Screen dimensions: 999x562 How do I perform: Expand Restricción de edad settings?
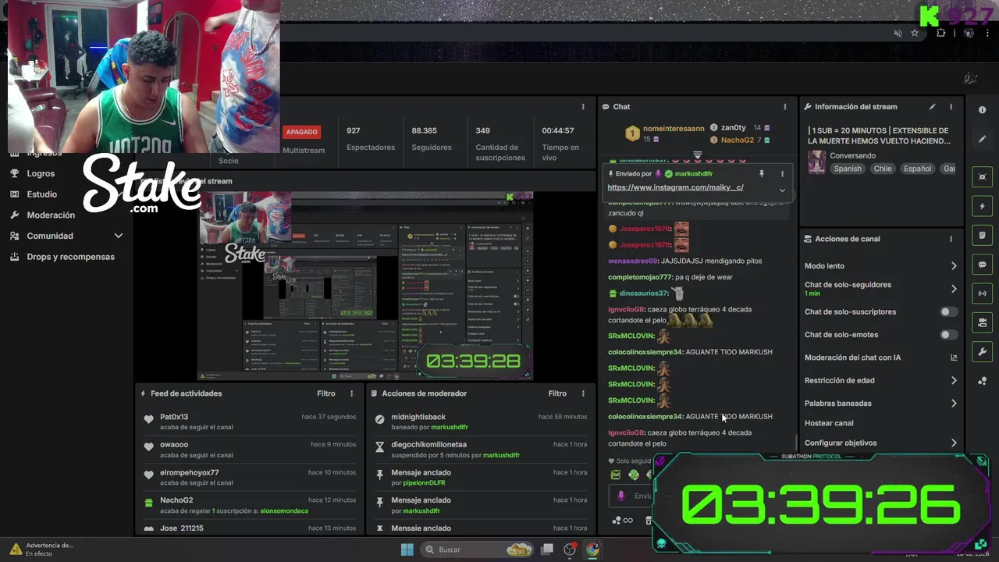click(954, 381)
